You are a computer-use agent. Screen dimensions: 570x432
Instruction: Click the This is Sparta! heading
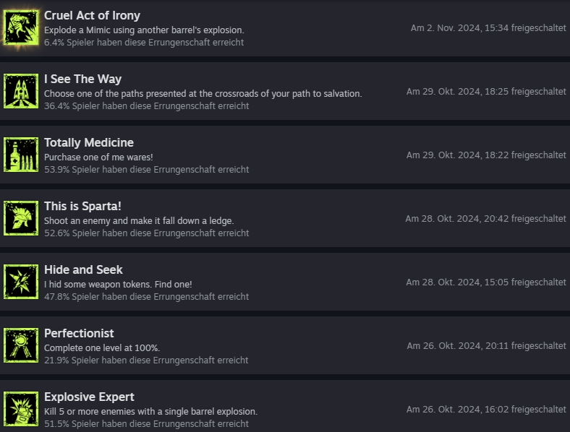pos(82,206)
